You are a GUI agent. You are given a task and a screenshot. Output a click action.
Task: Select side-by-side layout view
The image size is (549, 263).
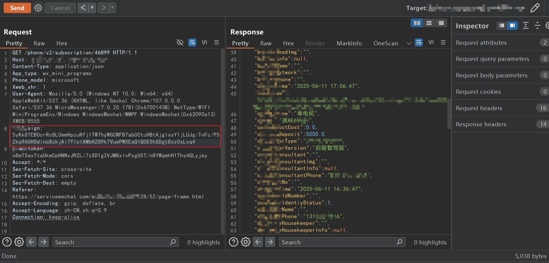pos(417,23)
